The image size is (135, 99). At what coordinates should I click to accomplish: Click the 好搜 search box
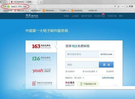point(130,6)
